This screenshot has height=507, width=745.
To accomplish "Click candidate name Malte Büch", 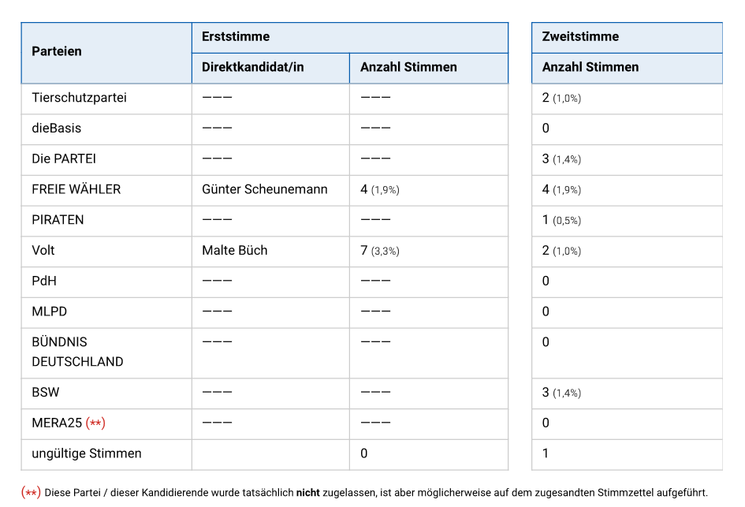I will tap(235, 250).
